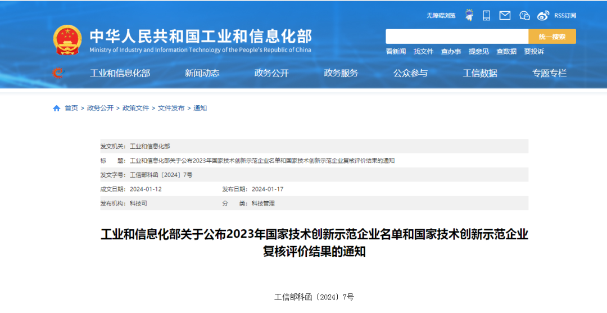Open the WeChat icon
Screen dimensions: 607x313
click(x=524, y=16)
